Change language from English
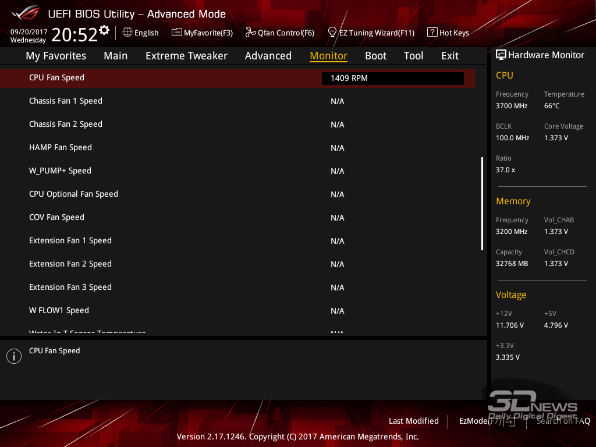 (x=146, y=33)
